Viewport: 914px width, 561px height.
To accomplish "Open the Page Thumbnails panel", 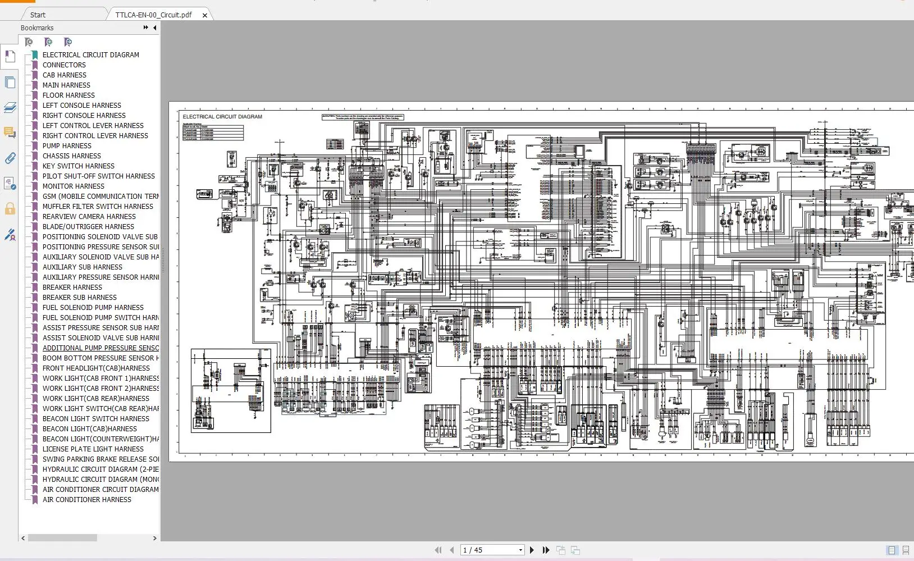I will pos(10,82).
